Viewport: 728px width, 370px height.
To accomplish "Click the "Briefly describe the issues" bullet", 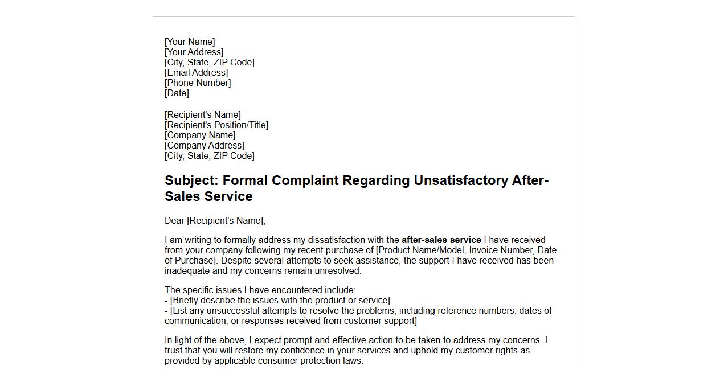I will click(x=279, y=301).
